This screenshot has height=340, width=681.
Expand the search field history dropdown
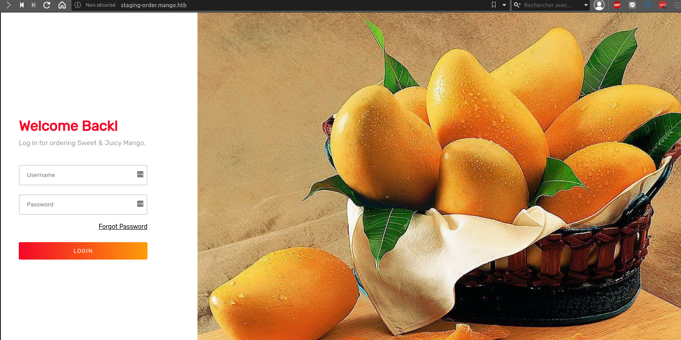[x=586, y=5]
